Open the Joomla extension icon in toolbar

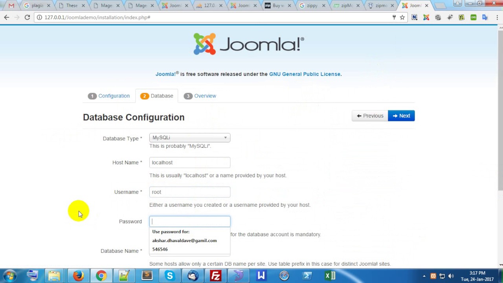tap(426, 17)
